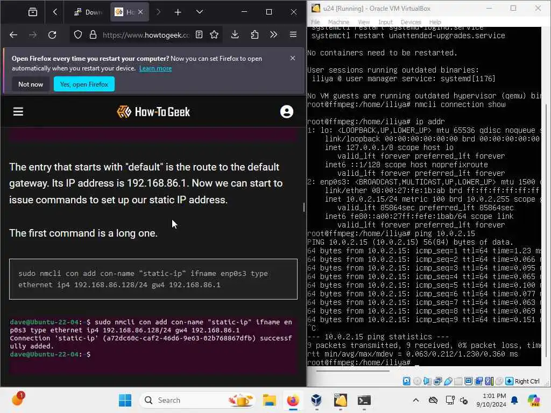Click the VirtualBox USB devices icon
This screenshot has height=413, width=551.
point(448,381)
